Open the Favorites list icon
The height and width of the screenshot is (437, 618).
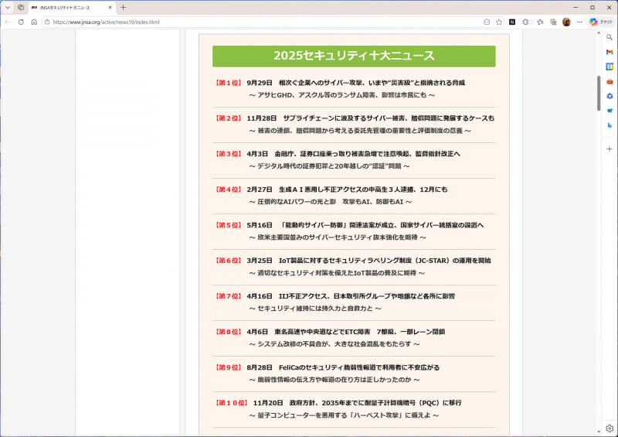tap(540, 22)
